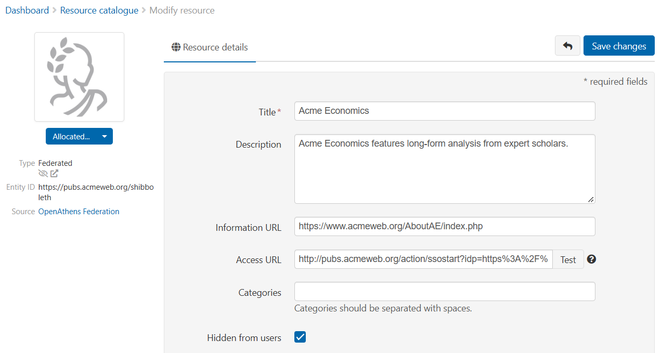Go to Dashboard breadcrumb
This screenshot has width=661, height=353.
coord(27,10)
